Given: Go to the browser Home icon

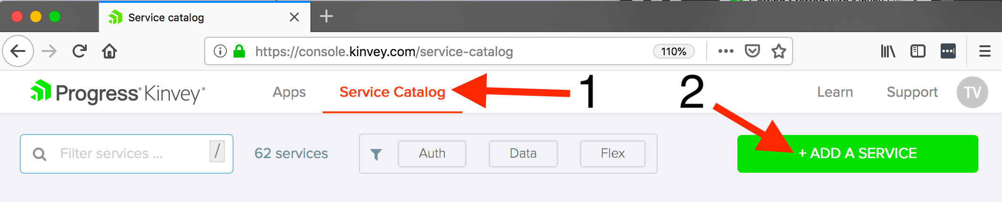Looking at the screenshot, I should click(x=109, y=51).
